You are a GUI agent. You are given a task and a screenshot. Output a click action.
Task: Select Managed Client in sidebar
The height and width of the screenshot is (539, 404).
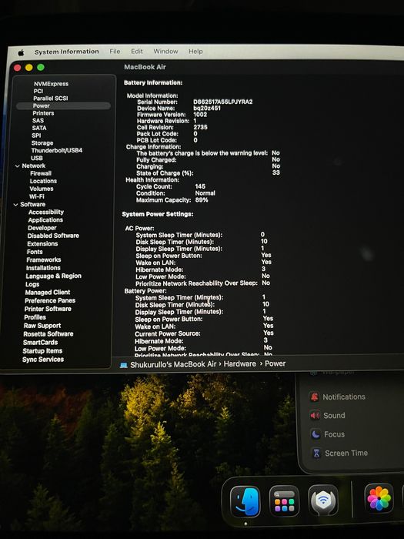tap(48, 293)
